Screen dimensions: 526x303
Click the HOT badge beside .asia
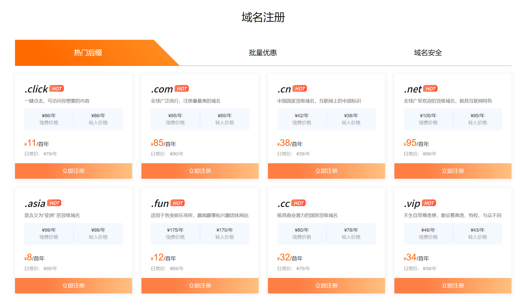click(x=54, y=203)
